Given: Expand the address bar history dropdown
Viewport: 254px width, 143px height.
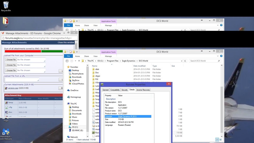Looking at the screenshot, I should (x=182, y=61).
